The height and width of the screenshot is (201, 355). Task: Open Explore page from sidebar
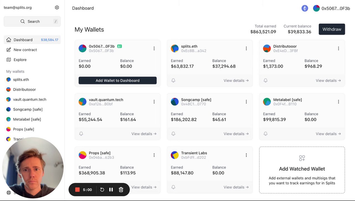point(20,60)
